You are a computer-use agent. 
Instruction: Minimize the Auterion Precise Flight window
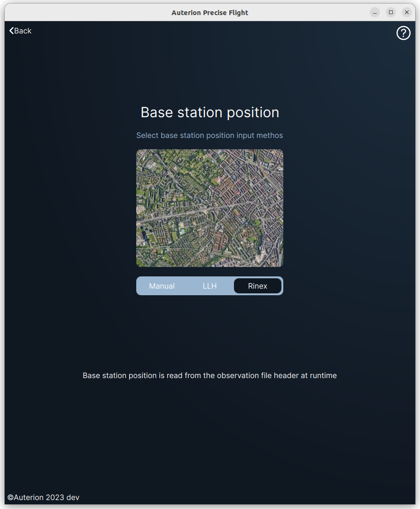375,12
